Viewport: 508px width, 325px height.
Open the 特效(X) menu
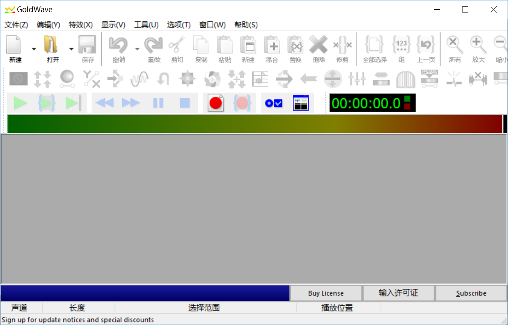[81, 25]
